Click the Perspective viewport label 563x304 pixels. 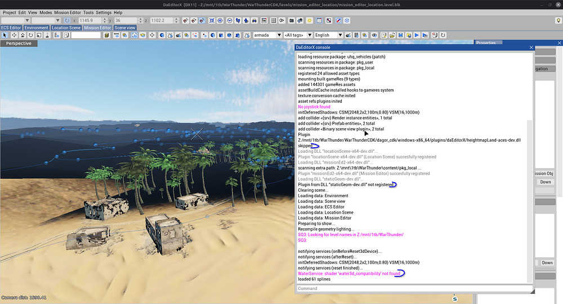click(19, 43)
